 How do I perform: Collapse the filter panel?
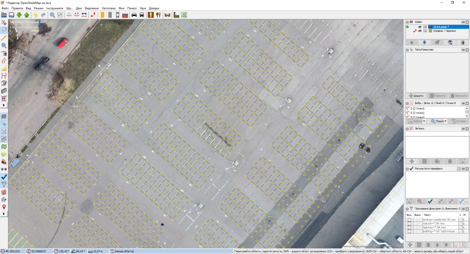tap(407, 209)
